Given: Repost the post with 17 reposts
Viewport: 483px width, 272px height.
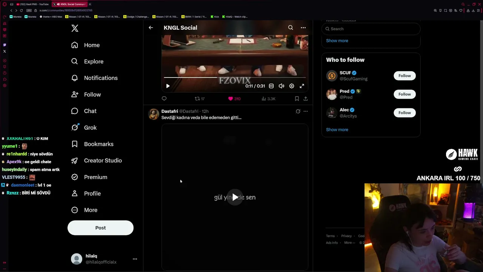Looking at the screenshot, I should [200, 99].
